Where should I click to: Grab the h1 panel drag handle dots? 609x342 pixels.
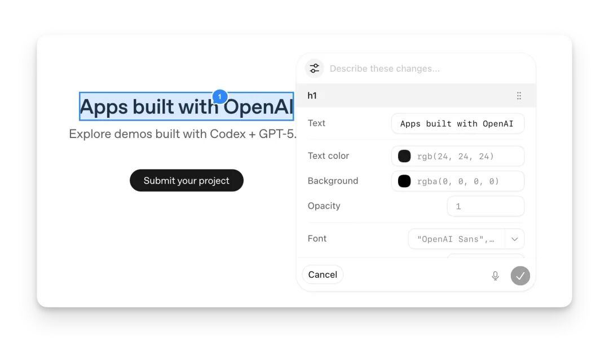click(519, 96)
